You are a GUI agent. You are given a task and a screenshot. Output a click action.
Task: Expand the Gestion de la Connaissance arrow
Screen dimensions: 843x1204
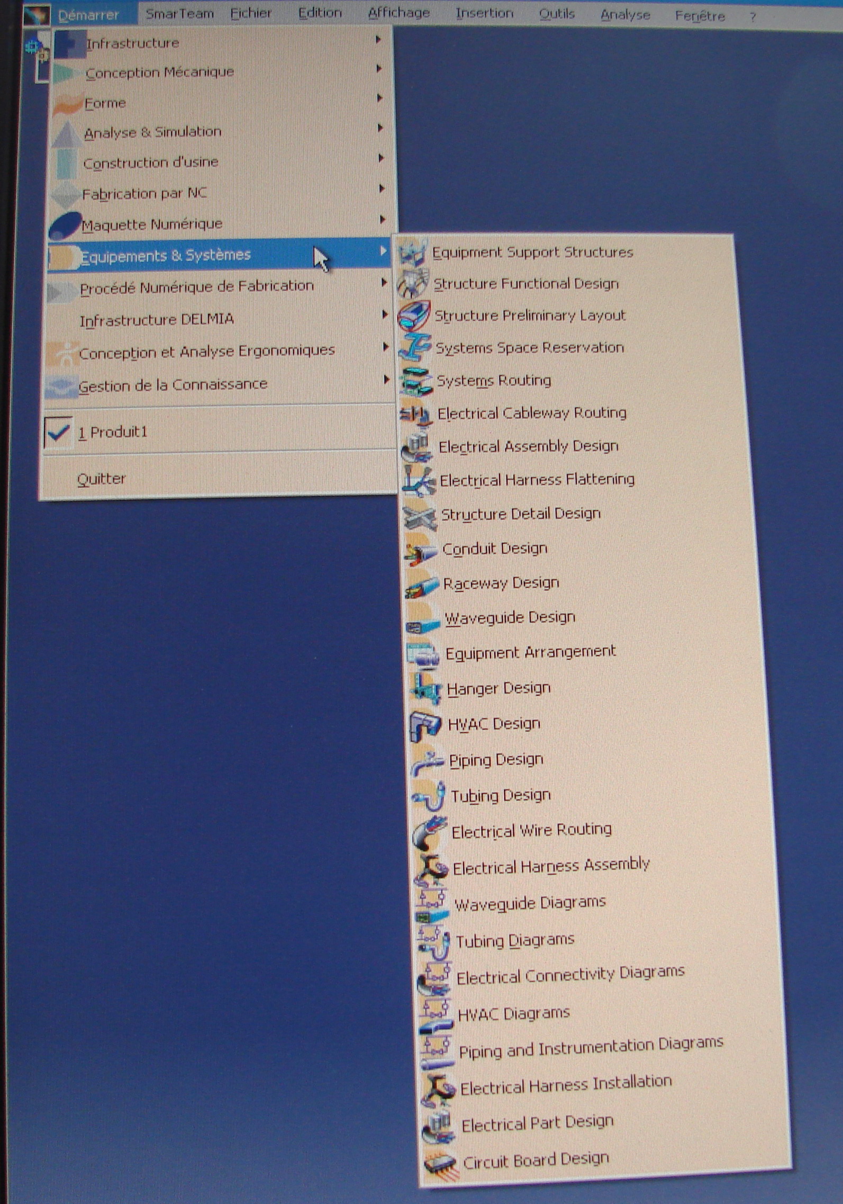pos(386,380)
